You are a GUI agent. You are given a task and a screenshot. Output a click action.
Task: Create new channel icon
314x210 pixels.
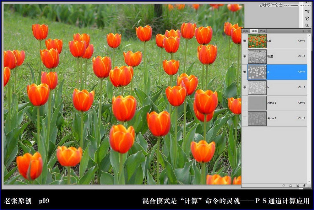[298, 186]
